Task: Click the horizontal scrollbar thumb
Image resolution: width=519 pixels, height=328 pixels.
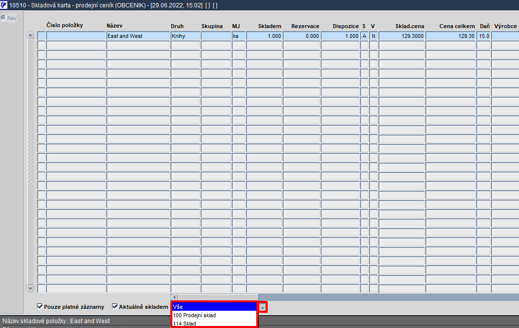Action: tap(218, 297)
